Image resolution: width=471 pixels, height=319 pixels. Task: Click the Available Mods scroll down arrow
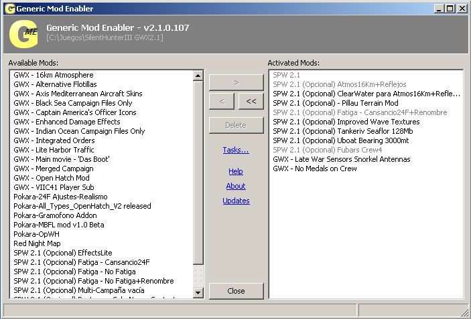198,293
